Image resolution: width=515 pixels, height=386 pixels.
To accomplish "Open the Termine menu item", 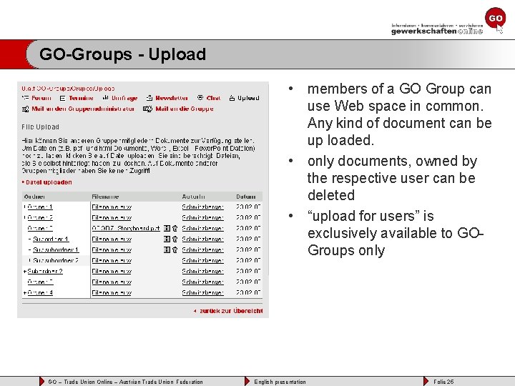I will click(x=81, y=98).
